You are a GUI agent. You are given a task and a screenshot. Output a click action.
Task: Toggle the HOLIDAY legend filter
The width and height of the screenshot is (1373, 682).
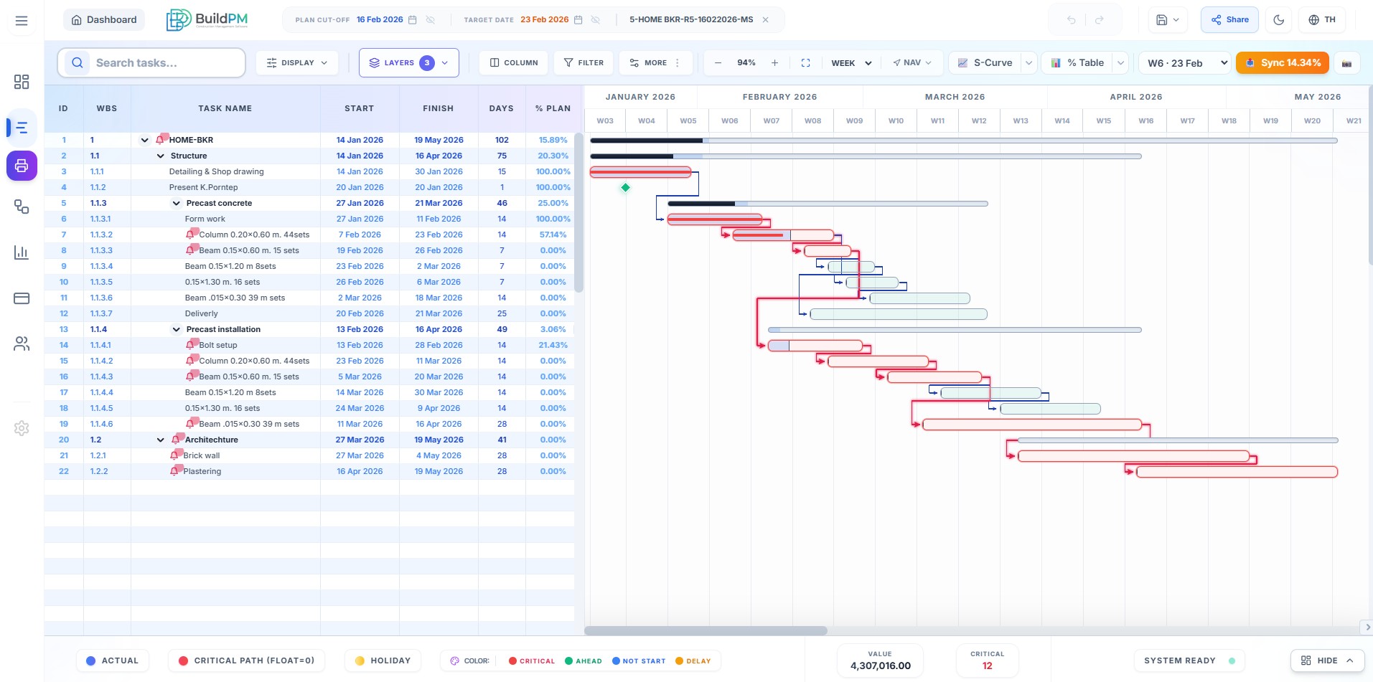coord(383,660)
